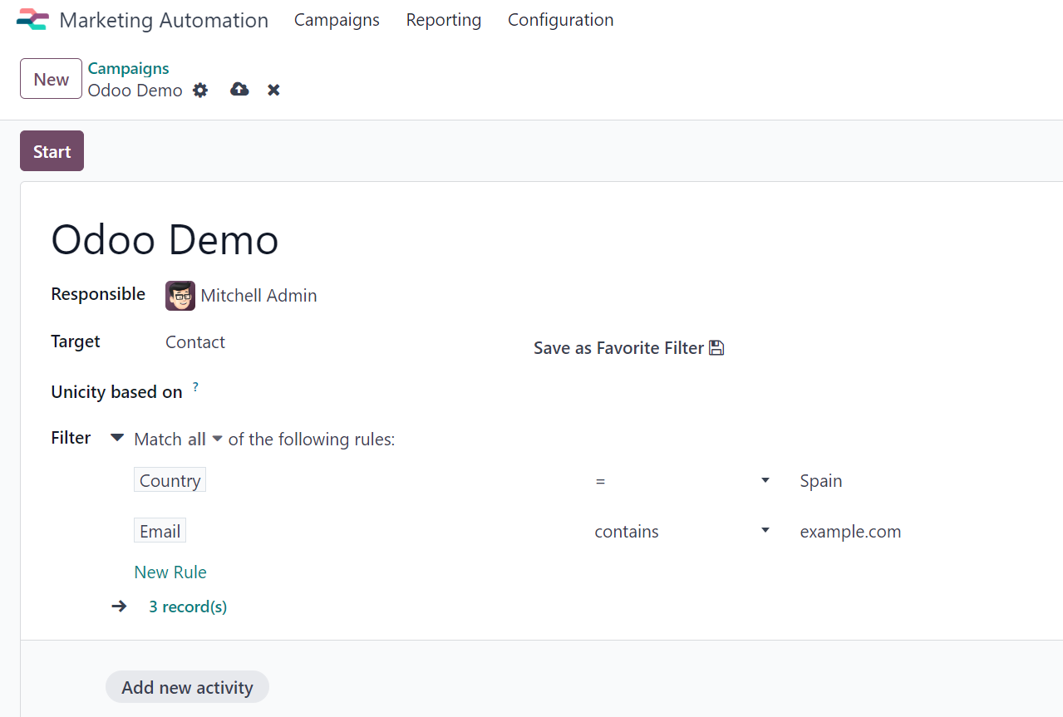Image resolution: width=1063 pixels, height=717 pixels.
Task: Click the Target label
Action: [x=76, y=341]
